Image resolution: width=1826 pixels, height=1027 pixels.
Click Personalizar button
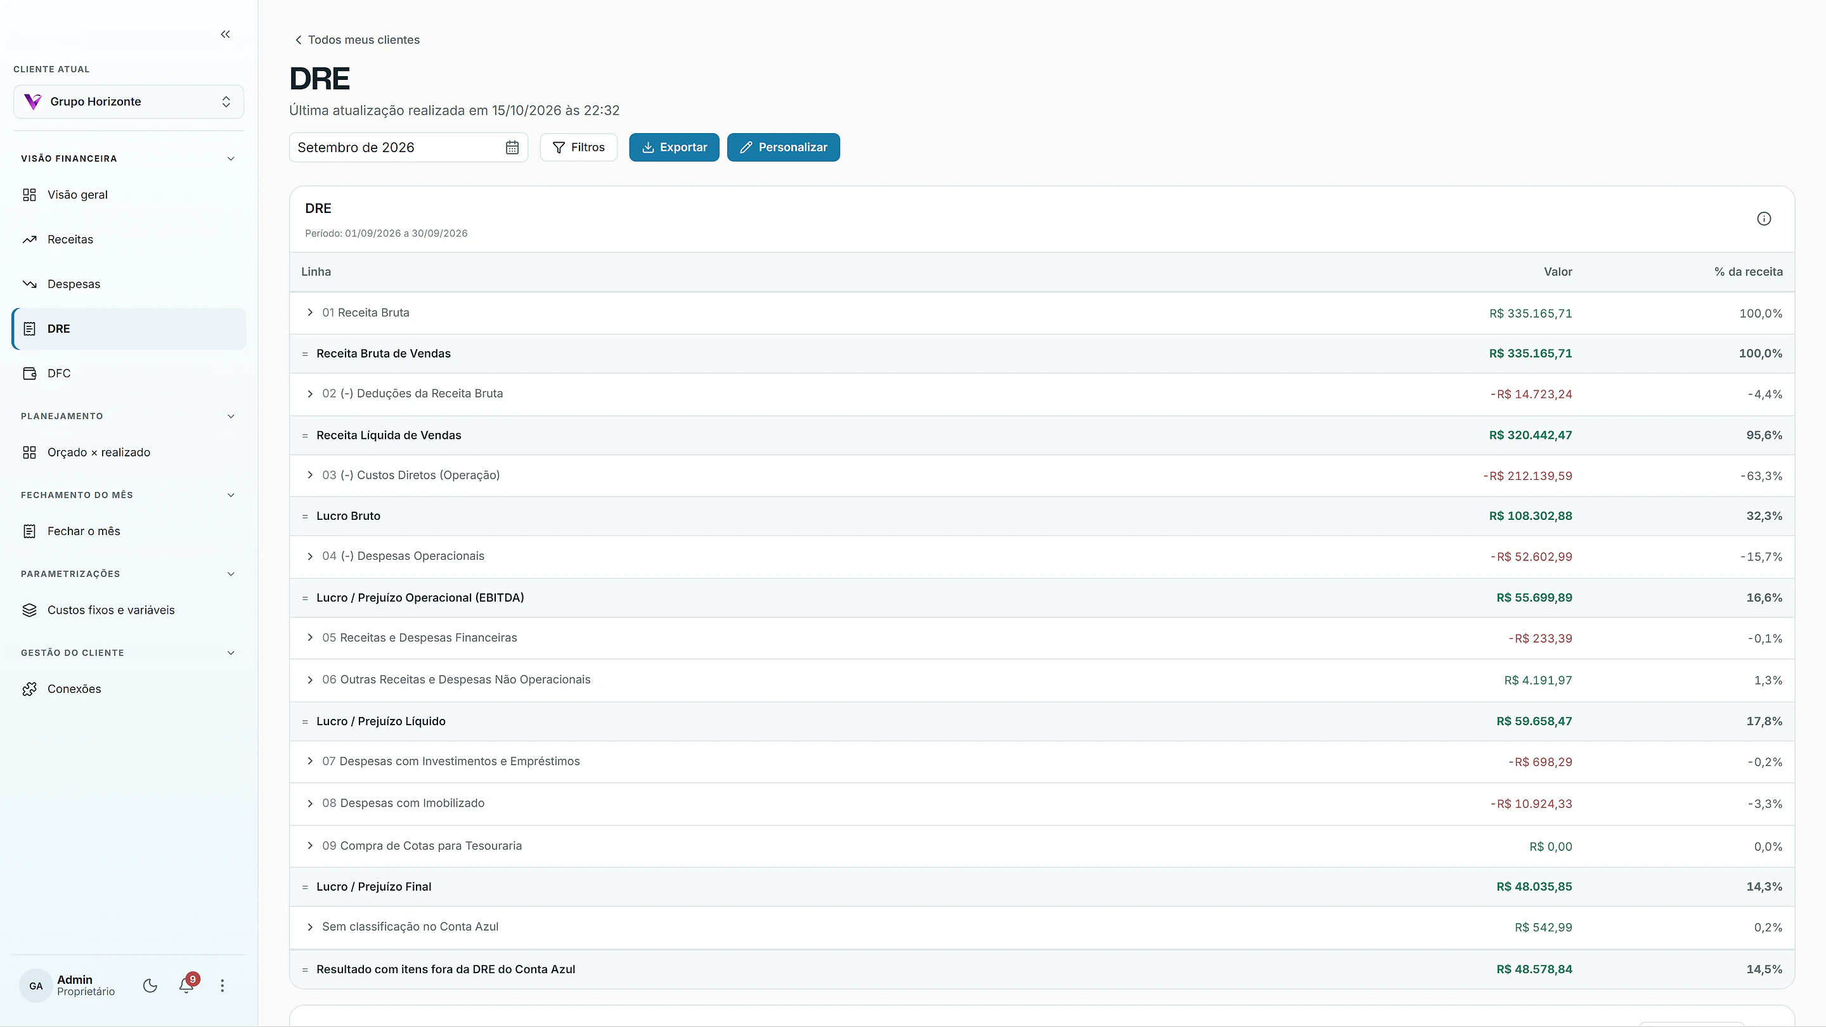pyautogui.click(x=783, y=148)
